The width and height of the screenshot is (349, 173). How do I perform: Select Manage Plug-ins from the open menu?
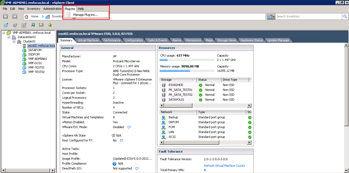point(86,15)
